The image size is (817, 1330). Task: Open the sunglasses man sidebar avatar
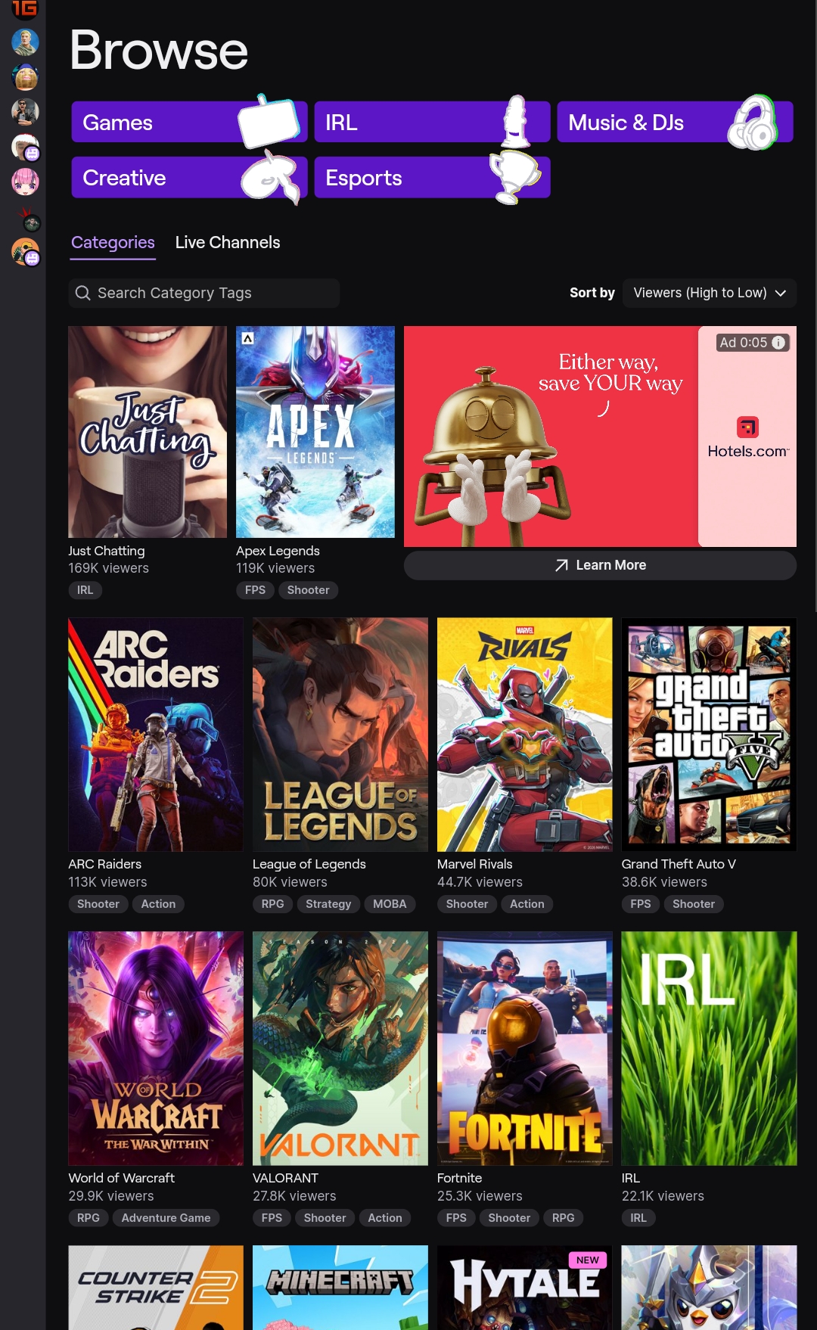pos(25,112)
